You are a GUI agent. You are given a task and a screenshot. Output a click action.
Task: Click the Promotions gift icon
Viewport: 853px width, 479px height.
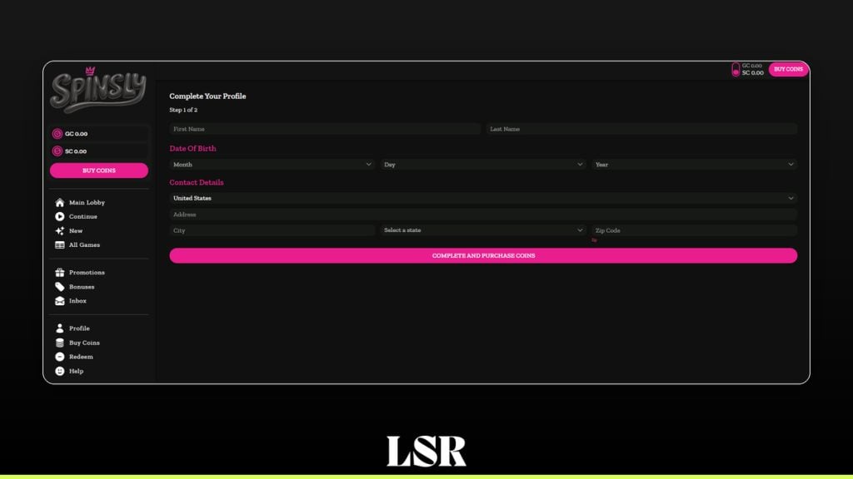point(60,273)
